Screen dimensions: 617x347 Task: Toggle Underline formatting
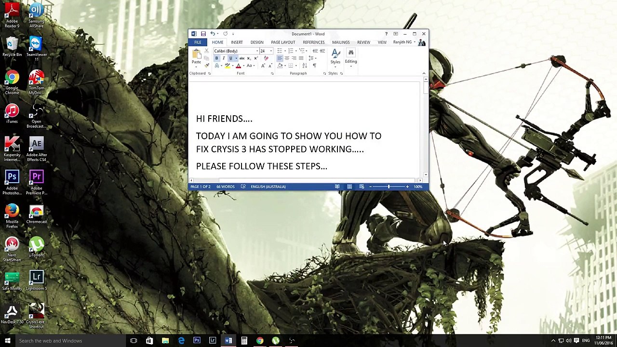pyautogui.click(x=231, y=58)
